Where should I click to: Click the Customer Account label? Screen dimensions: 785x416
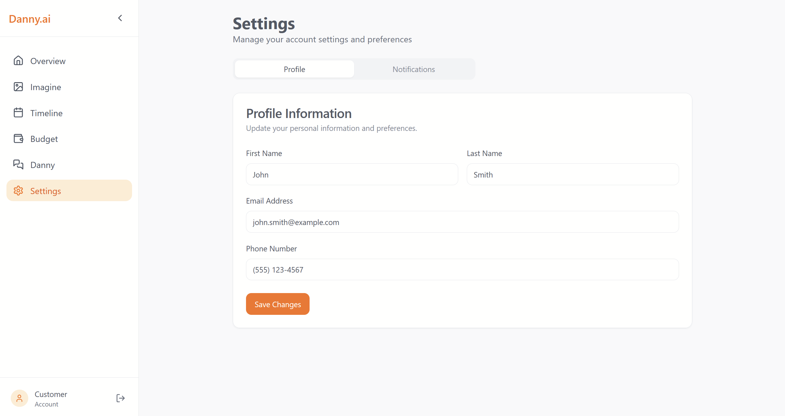coord(51,399)
